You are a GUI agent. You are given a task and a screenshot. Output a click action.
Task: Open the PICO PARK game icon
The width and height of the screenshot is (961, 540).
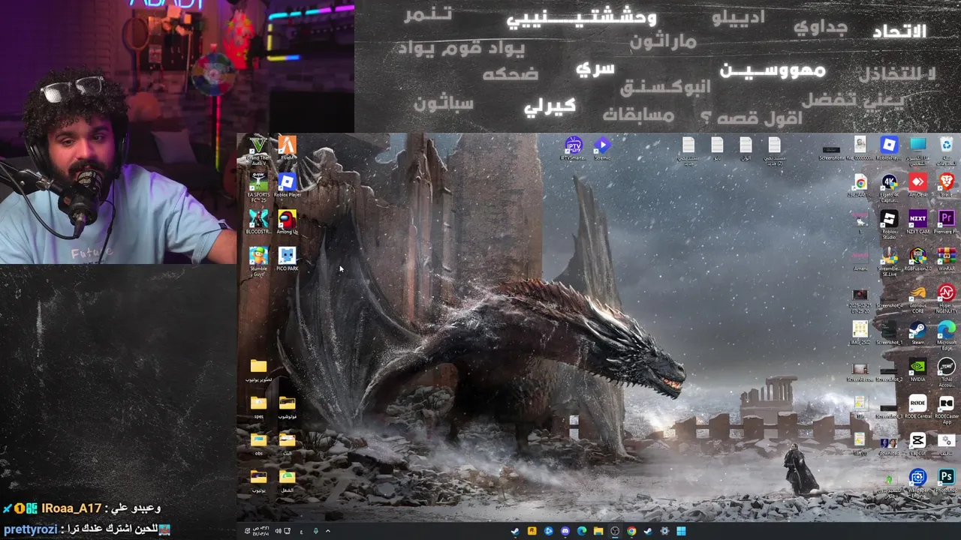[x=287, y=259]
